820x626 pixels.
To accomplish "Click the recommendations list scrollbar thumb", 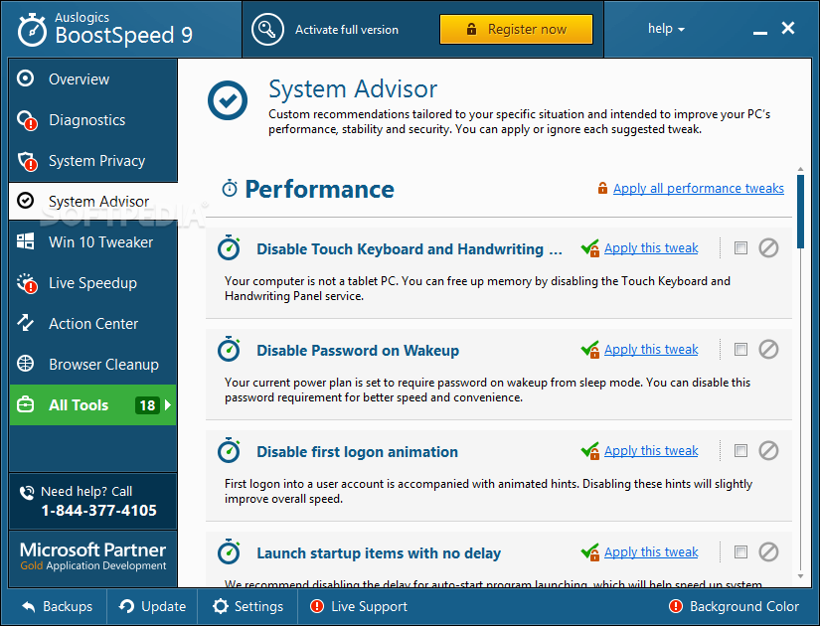I will (x=801, y=212).
